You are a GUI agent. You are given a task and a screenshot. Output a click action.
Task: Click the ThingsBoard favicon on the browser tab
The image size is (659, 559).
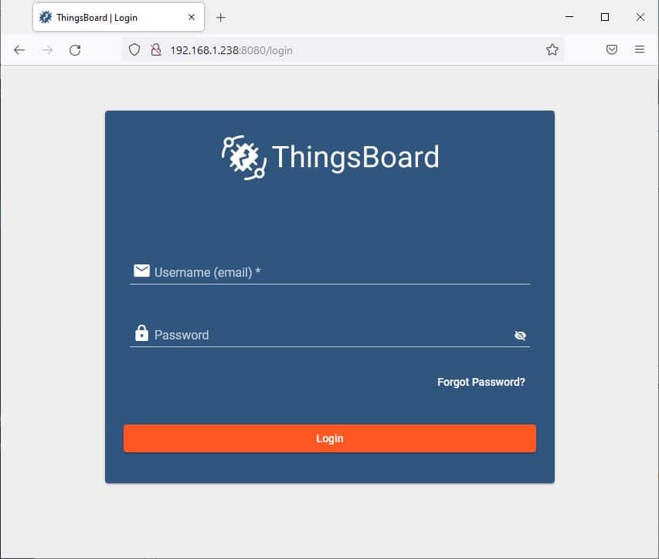45,16
